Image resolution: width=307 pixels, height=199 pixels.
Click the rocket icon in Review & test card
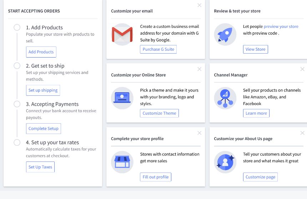(x=225, y=34)
